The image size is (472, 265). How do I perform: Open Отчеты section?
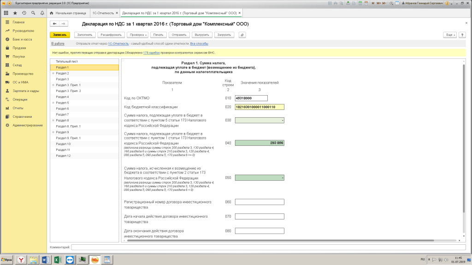[x=18, y=108]
